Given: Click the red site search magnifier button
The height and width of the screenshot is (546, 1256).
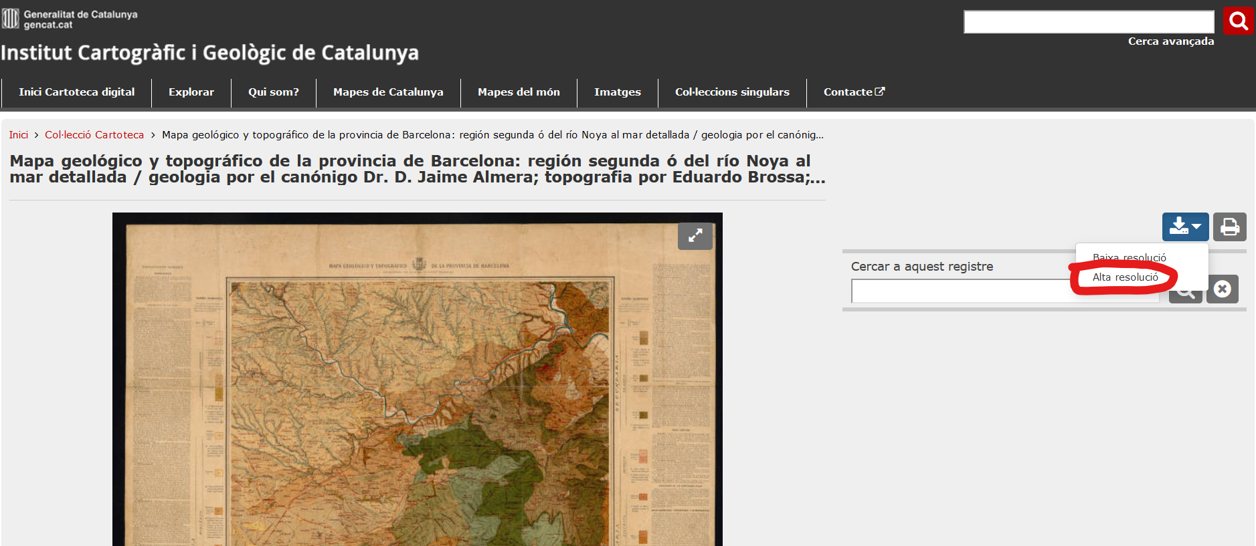Looking at the screenshot, I should click(x=1238, y=21).
